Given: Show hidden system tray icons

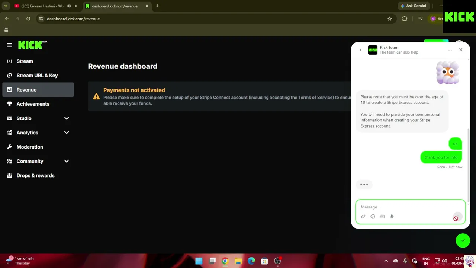Looking at the screenshot, I should point(386,261).
